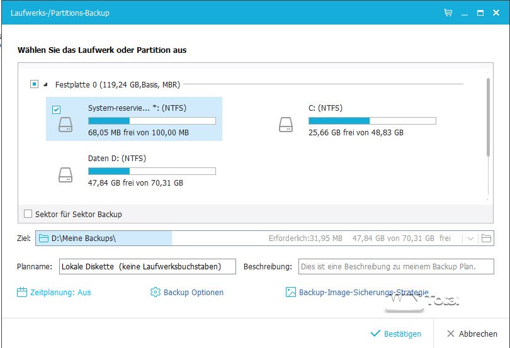The width and height of the screenshot is (510, 348).
Task: Click the Planname text field
Action: click(147, 267)
